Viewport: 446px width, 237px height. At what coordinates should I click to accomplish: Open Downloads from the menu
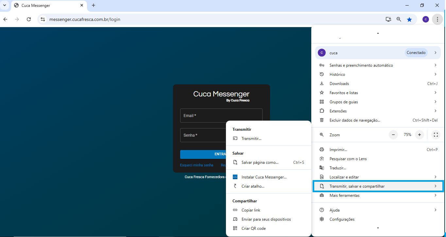[x=378, y=84]
